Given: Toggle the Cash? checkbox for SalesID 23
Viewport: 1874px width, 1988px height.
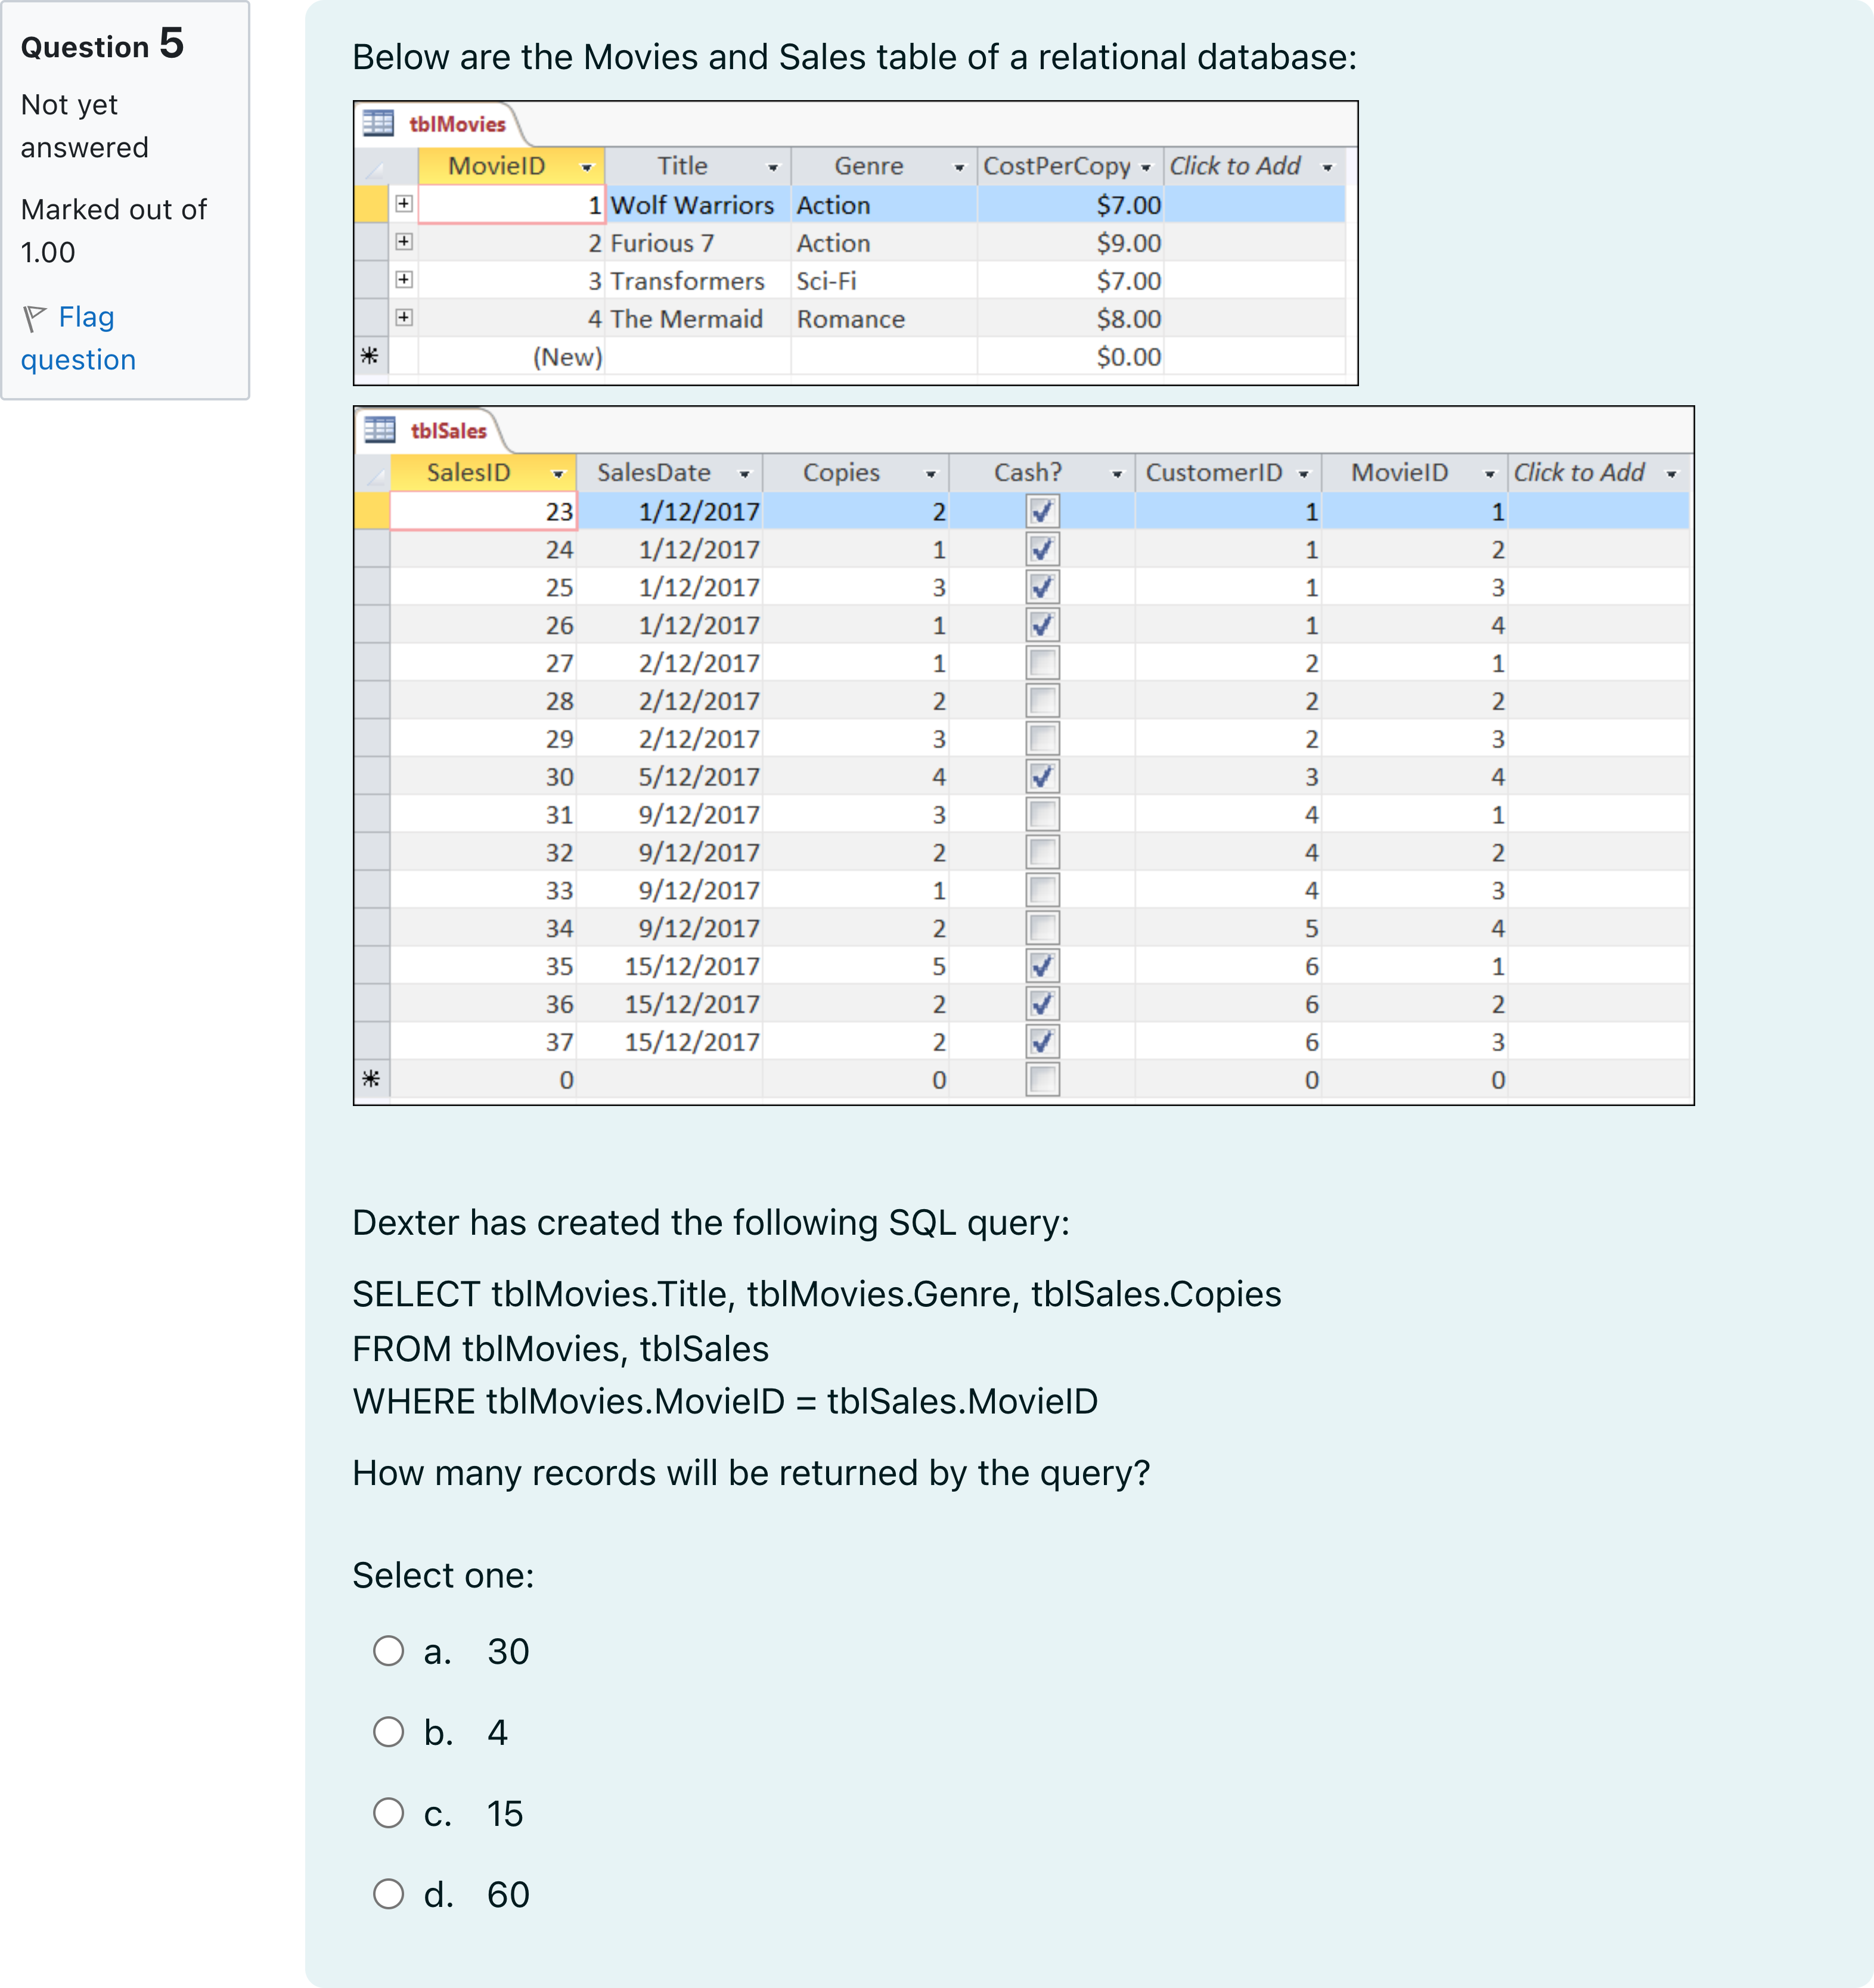Looking at the screenshot, I should click(1042, 512).
